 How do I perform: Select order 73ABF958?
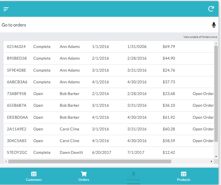coord(16,94)
